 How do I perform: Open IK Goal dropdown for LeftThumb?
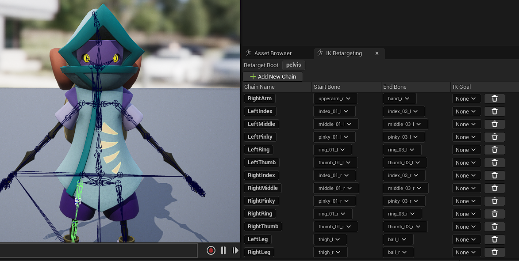[466, 163]
